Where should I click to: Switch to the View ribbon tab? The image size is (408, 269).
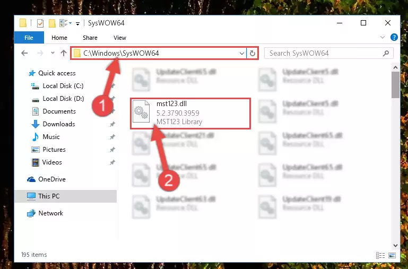click(x=120, y=38)
